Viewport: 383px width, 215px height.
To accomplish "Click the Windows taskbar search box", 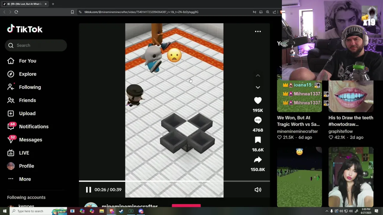I will click(38, 211).
